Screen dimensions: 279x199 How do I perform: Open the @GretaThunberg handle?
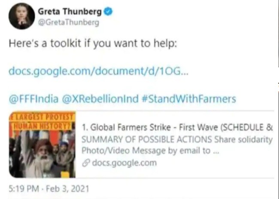tap(69, 23)
